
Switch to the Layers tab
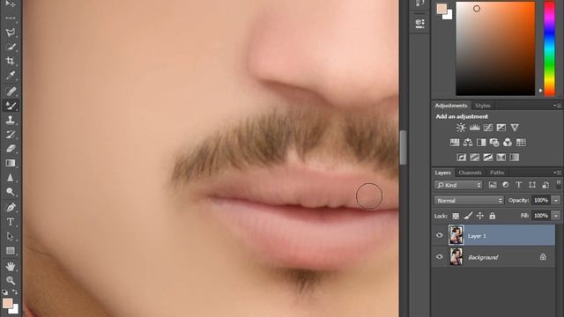442,173
